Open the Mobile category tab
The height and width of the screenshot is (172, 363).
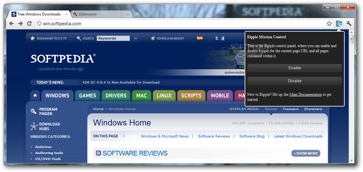pyautogui.click(x=220, y=95)
